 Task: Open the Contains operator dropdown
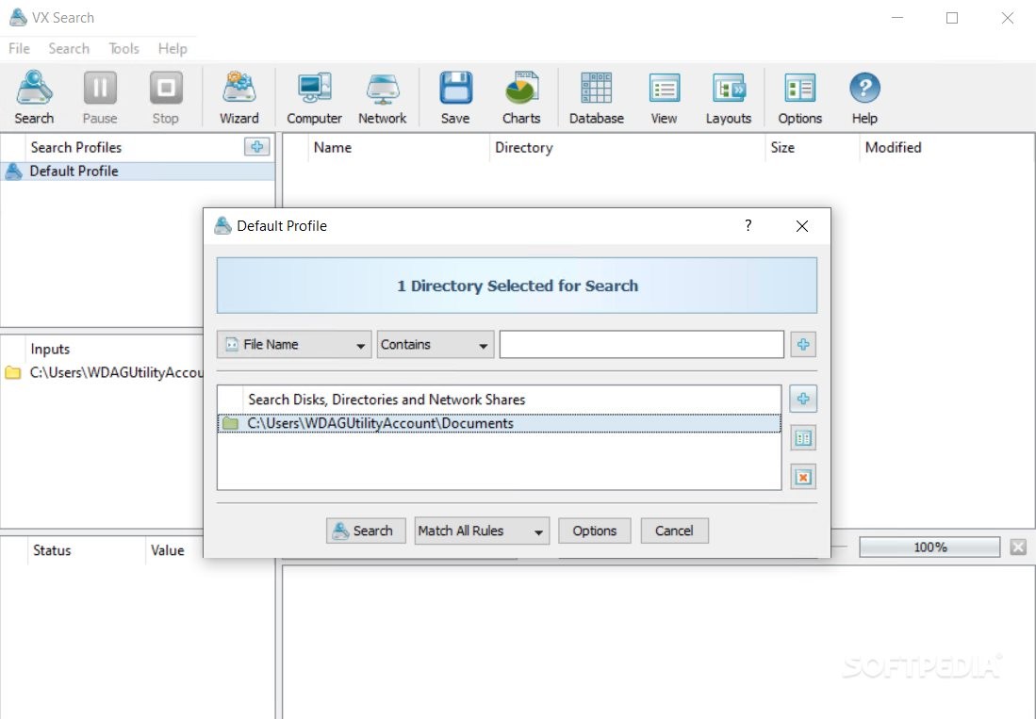pyautogui.click(x=436, y=345)
